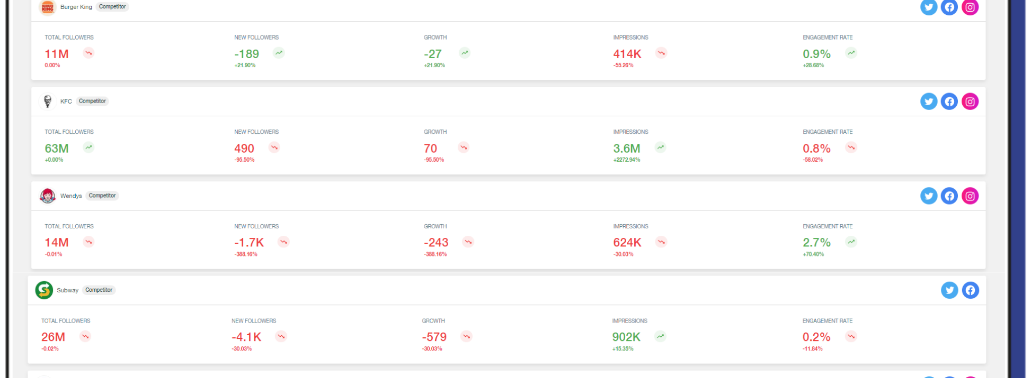Select KFC's Twitter icon
This screenshot has height=378, width=1031.
(928, 102)
